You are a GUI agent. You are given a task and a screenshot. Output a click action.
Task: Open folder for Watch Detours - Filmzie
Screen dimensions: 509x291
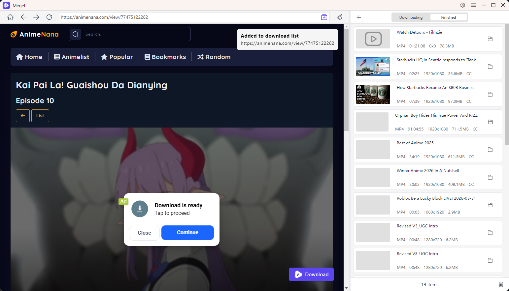coord(490,39)
